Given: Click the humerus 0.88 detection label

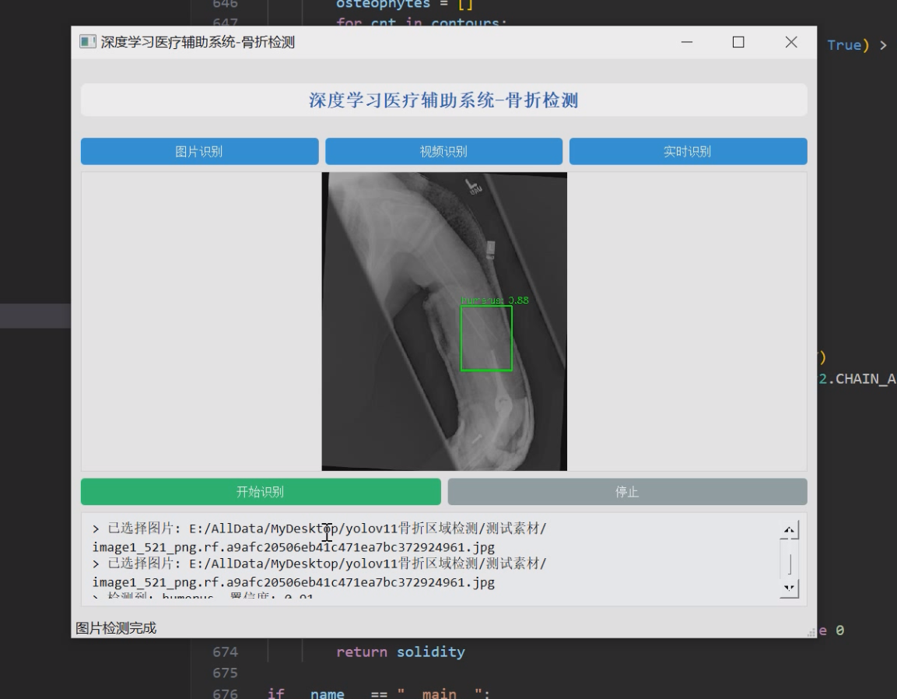Looking at the screenshot, I should [495, 300].
